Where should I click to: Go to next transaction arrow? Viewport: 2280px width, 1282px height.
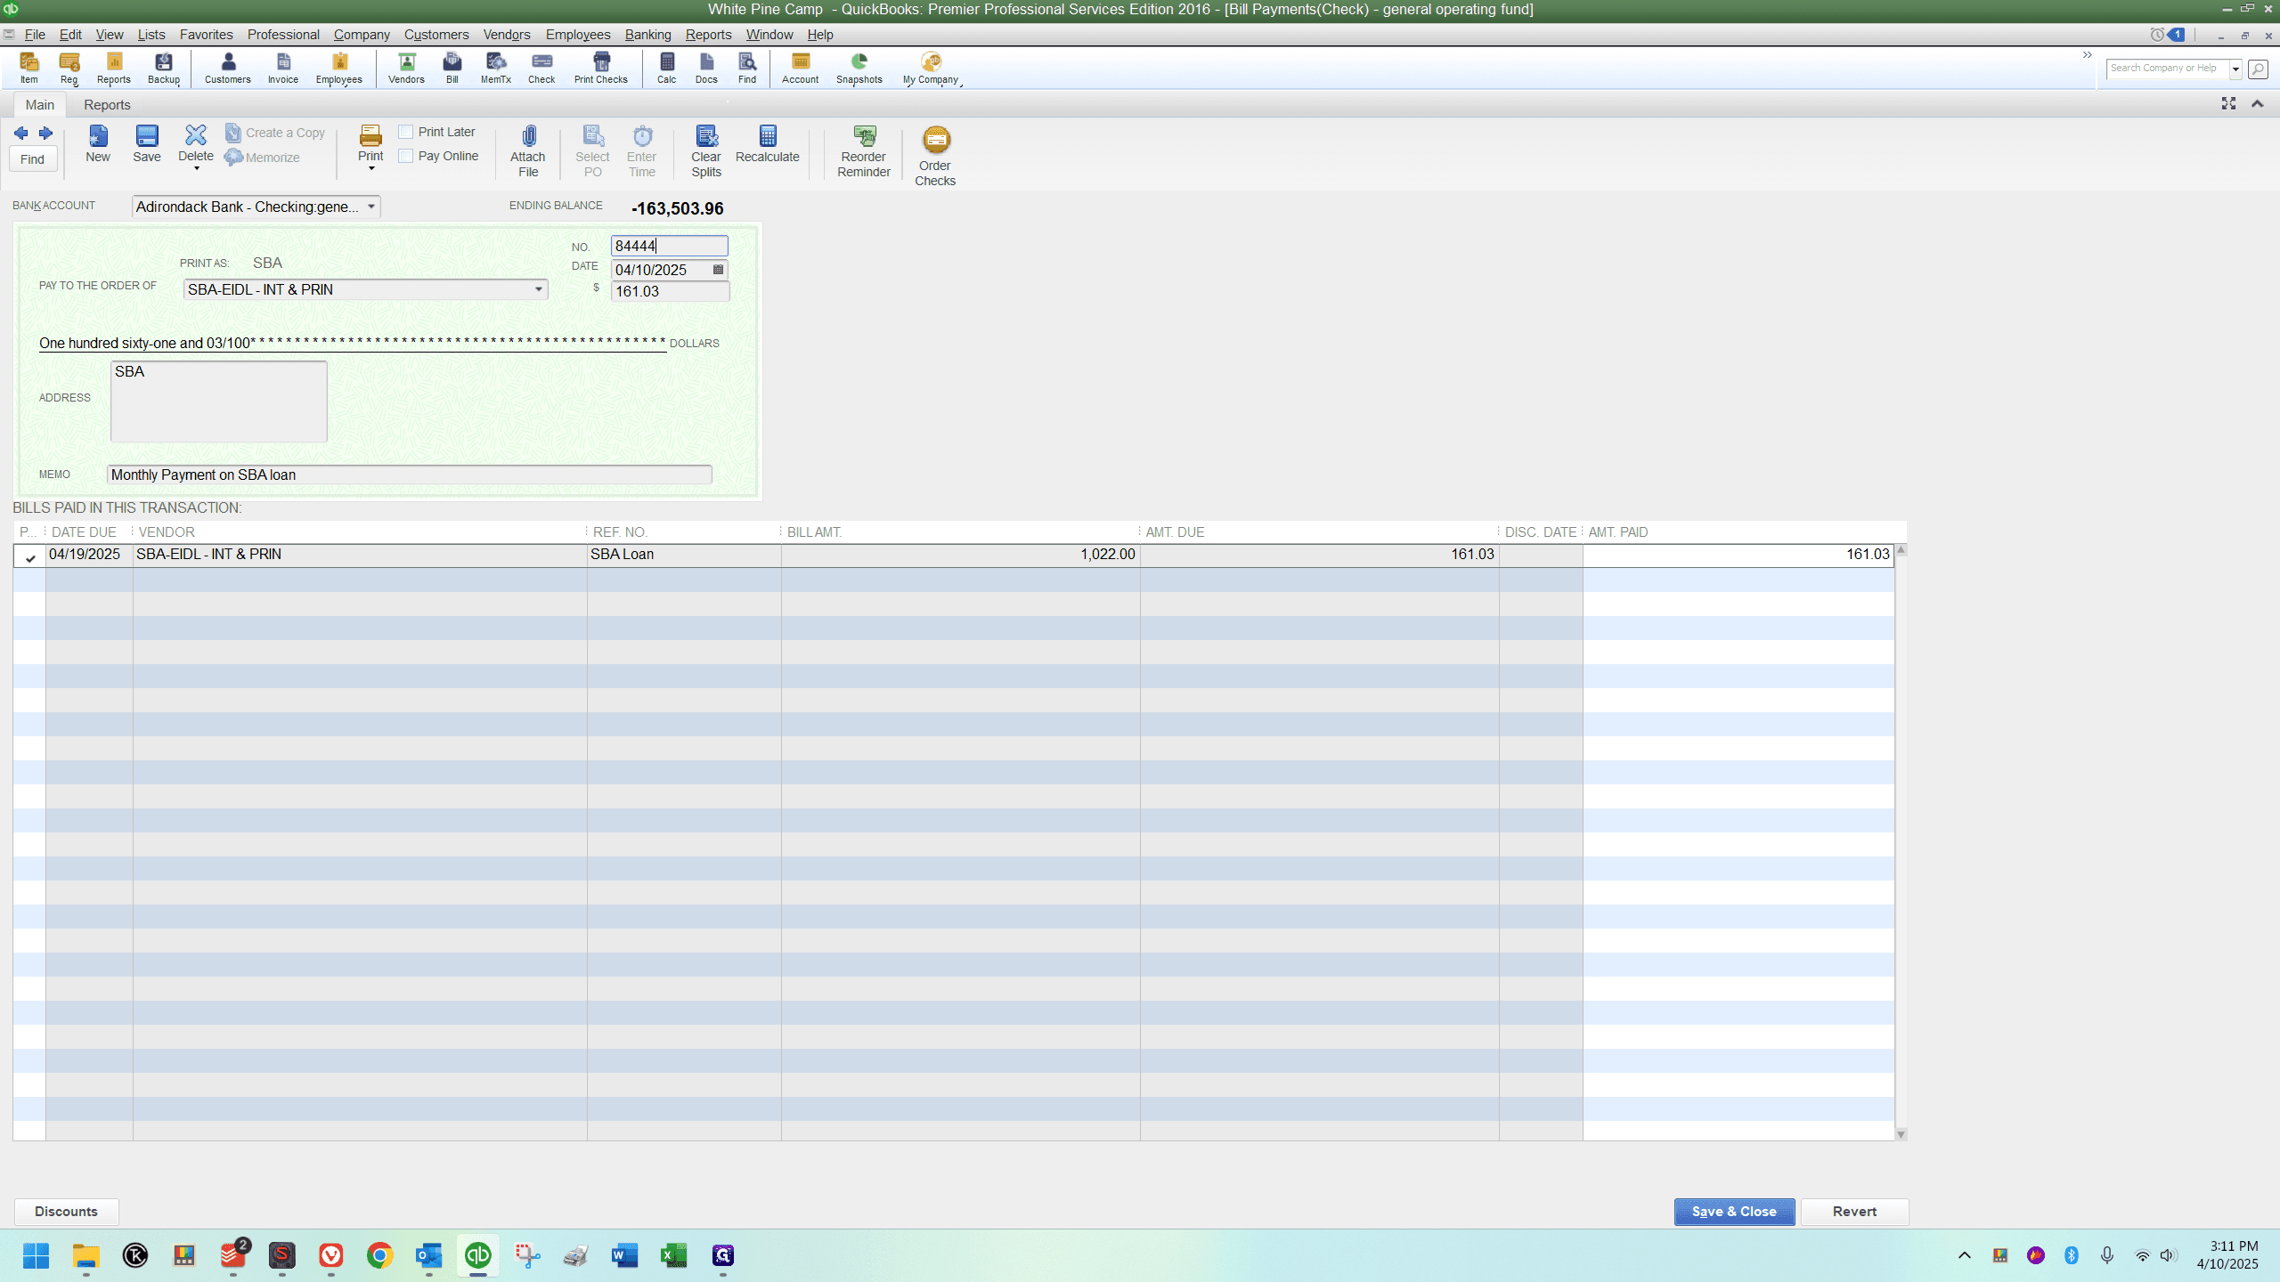(x=45, y=134)
